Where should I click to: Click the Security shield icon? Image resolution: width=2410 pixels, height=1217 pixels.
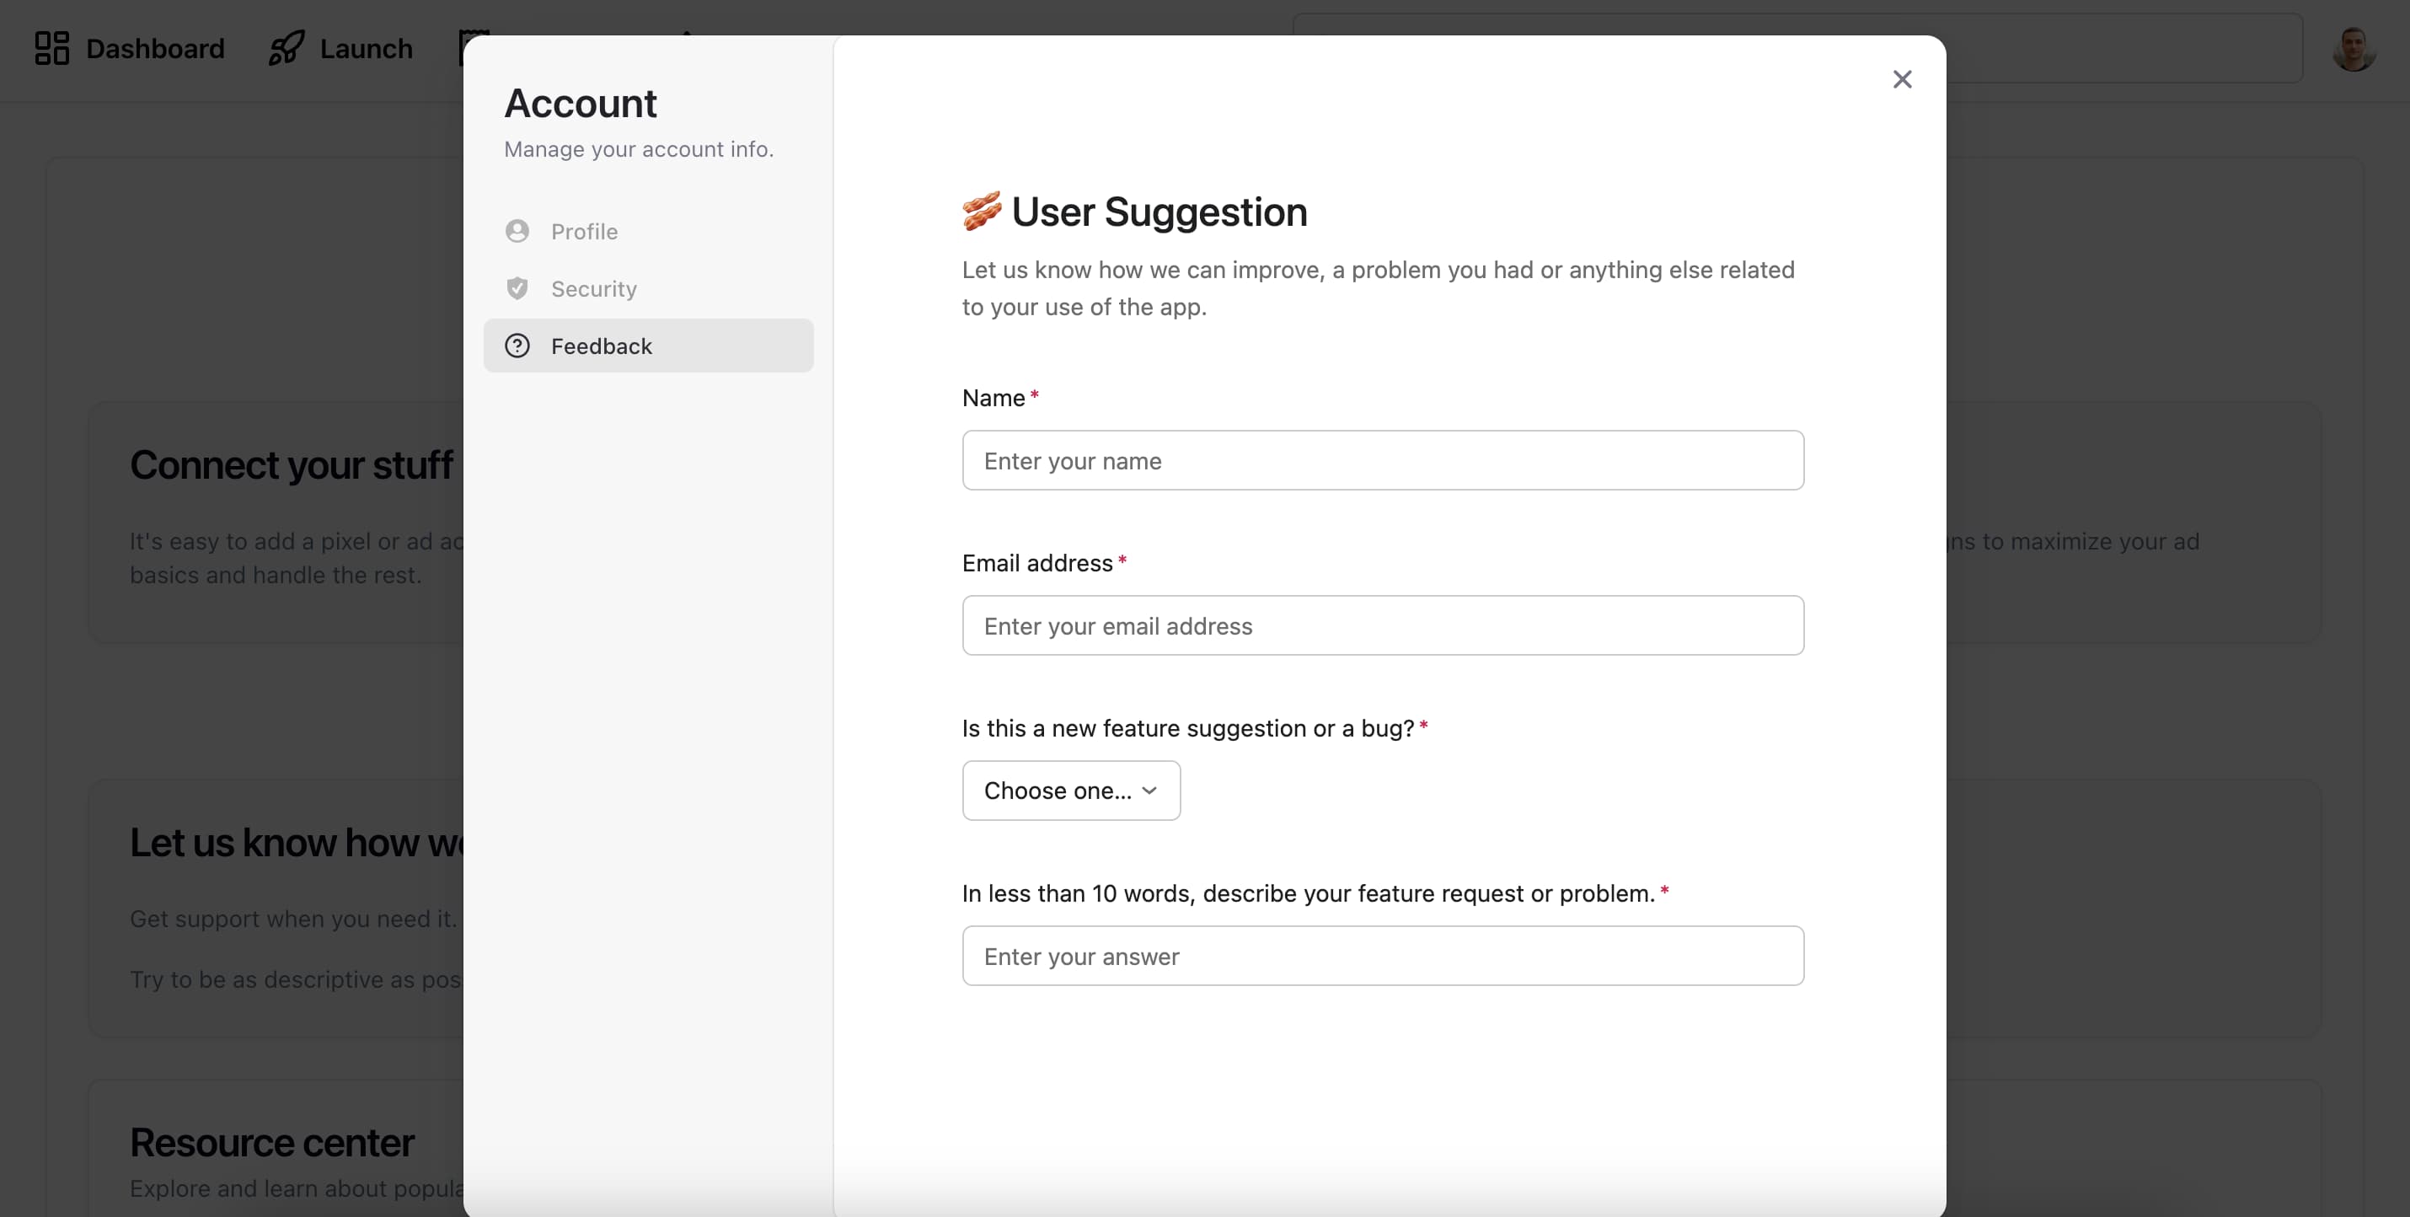pyautogui.click(x=517, y=288)
